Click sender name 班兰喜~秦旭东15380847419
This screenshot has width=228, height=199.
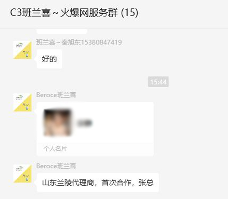[79, 42]
